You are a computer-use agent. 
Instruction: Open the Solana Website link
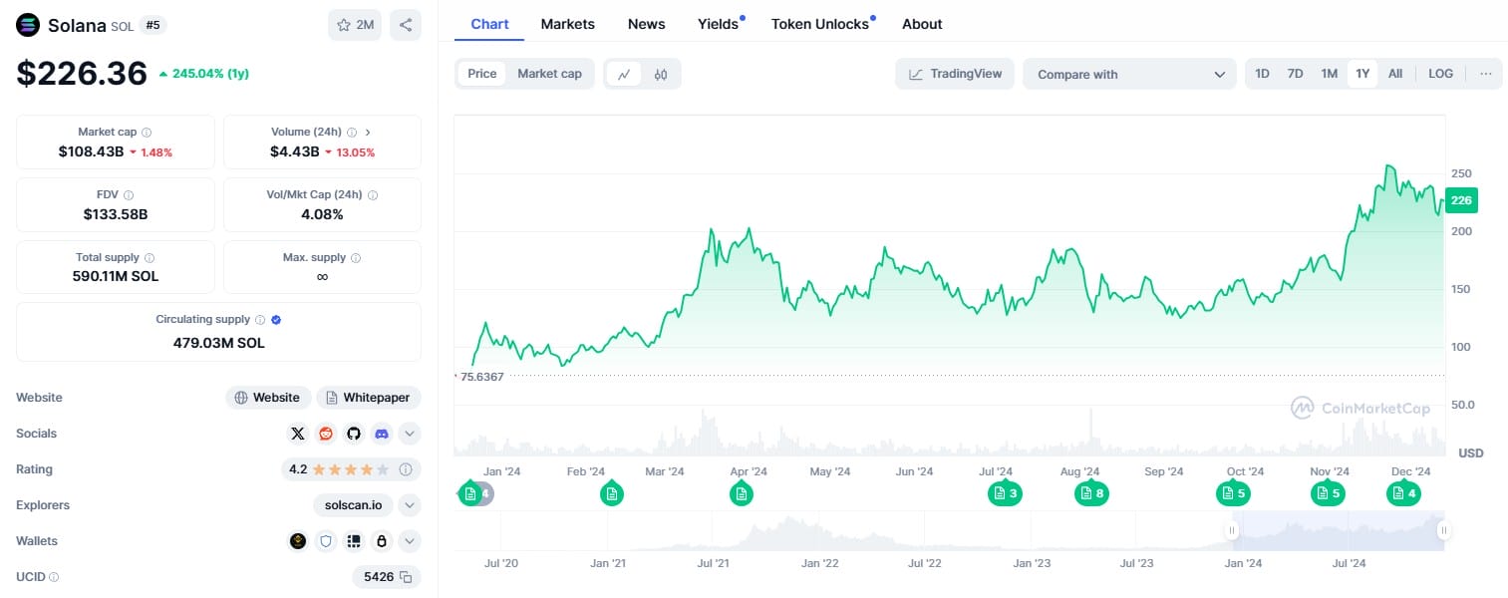coord(268,398)
